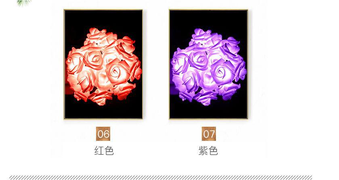Click black background above purple bouquet
339x180 pixels.
[x=208, y=19]
